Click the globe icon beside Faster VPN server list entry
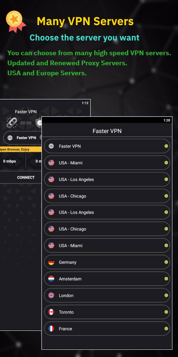Screen dimensions: 178x357 click(x=51, y=146)
